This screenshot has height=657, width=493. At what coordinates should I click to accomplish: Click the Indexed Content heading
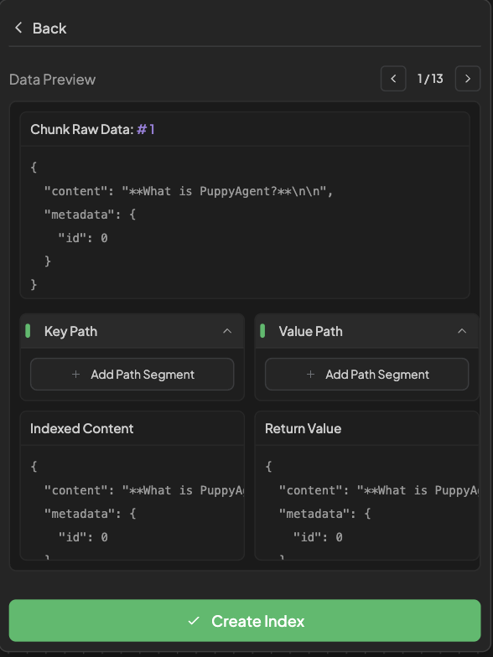(x=82, y=428)
